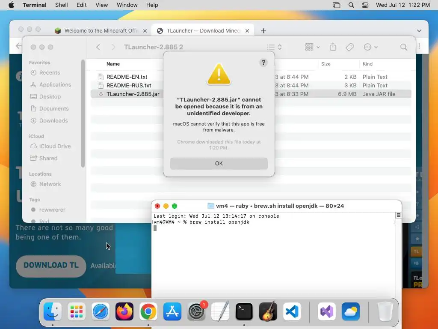Viewport: 438px width, 329px height.
Task: Open the Chrome three-dot menu
Action: point(419,46)
